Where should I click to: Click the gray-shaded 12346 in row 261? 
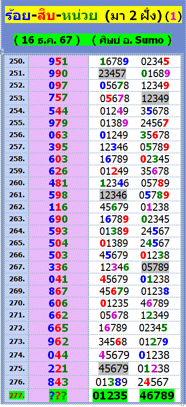point(114,195)
